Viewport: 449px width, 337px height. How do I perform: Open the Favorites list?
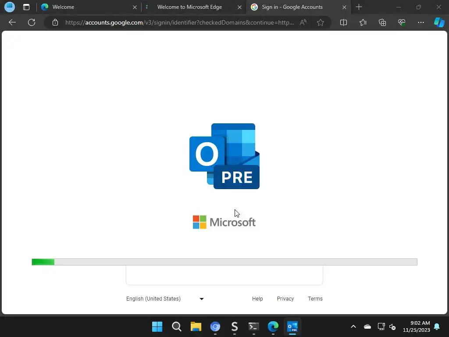(x=363, y=22)
